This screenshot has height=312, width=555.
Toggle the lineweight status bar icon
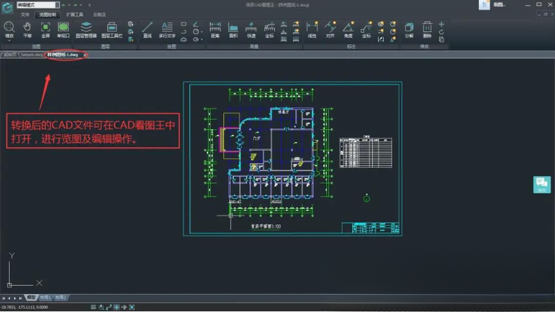click(124, 307)
